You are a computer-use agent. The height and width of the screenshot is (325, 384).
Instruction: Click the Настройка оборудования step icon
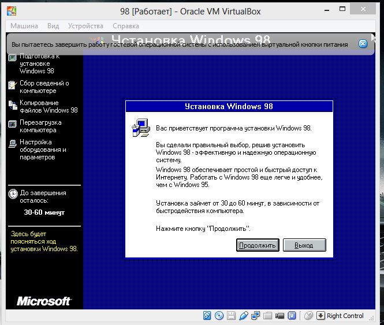(12, 144)
